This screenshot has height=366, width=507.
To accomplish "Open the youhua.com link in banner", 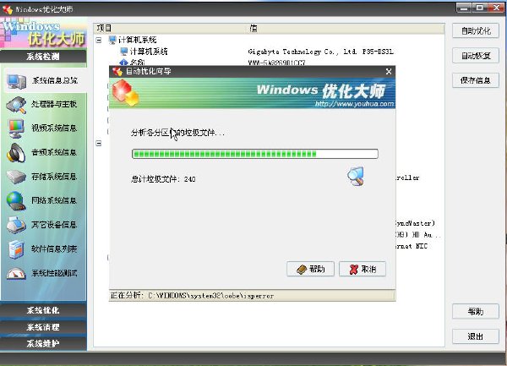I will click(x=354, y=104).
